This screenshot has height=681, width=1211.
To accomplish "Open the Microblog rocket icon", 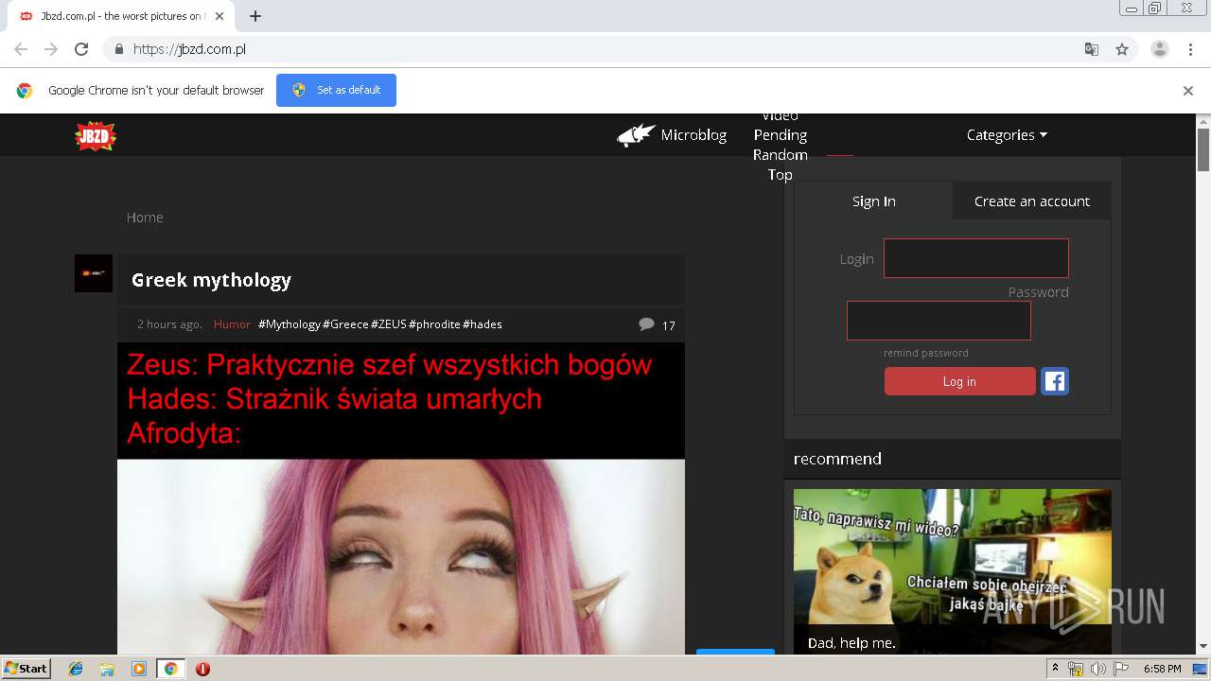I will (637, 135).
